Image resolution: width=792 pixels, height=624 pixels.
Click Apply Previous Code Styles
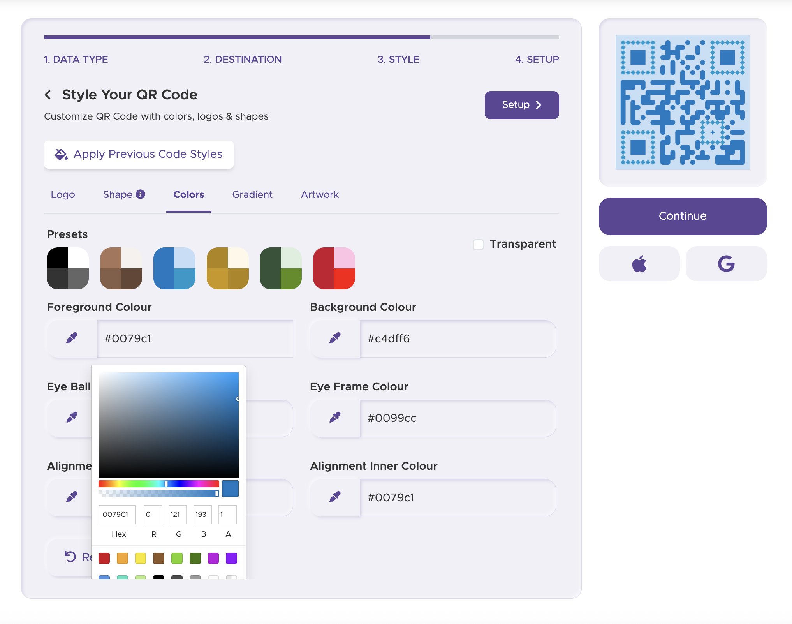[139, 154]
